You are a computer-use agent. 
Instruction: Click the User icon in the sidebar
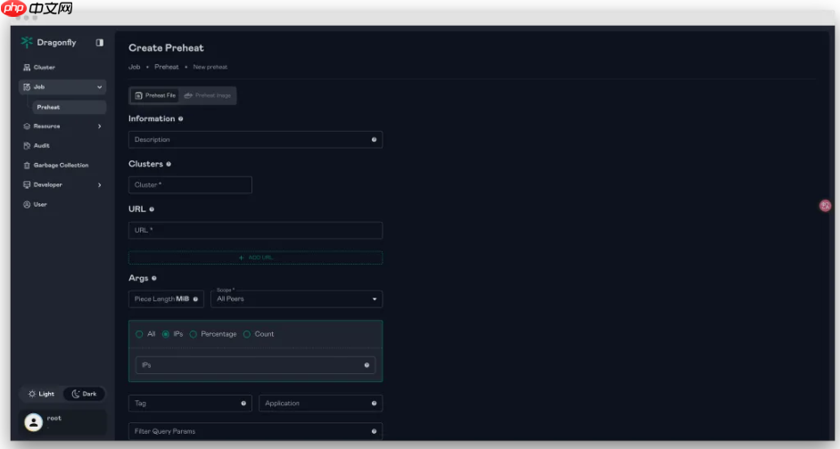(x=27, y=204)
